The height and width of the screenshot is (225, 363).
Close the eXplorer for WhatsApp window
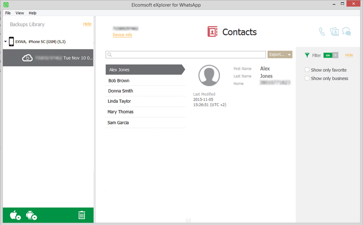coord(353,4)
